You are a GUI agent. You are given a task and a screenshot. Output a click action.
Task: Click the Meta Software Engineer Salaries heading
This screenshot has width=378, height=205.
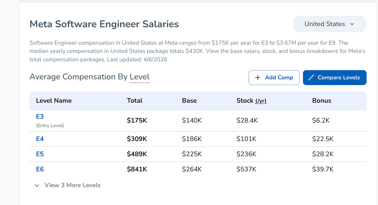click(x=104, y=24)
